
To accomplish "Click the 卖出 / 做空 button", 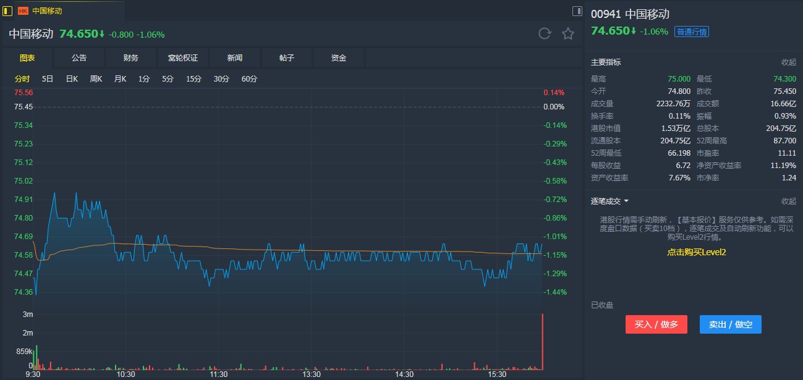I will 730,324.
